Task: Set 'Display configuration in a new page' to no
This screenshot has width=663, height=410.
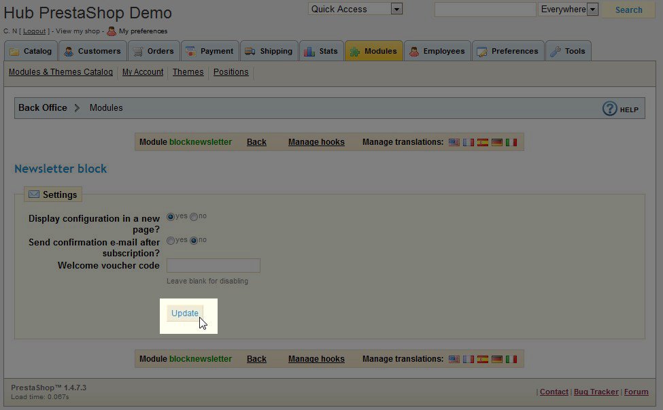Action: coord(194,217)
